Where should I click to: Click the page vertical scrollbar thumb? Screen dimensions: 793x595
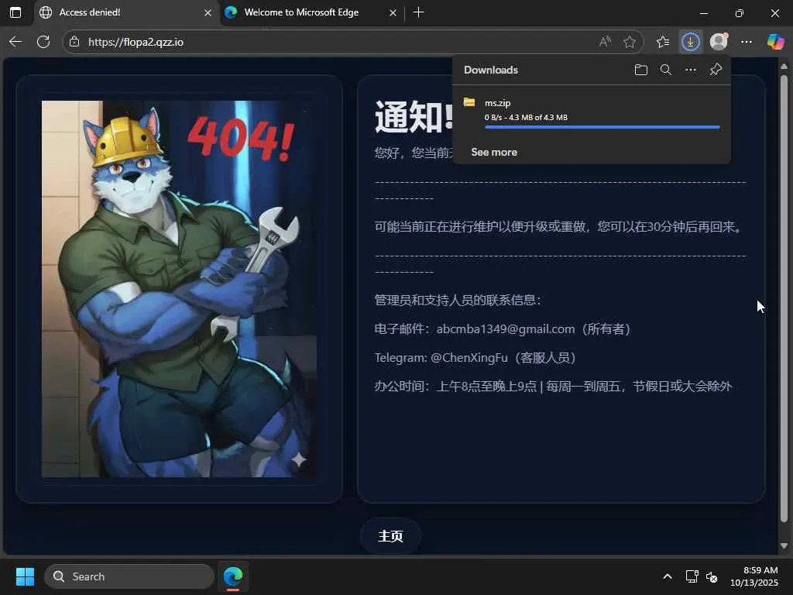[x=784, y=298]
